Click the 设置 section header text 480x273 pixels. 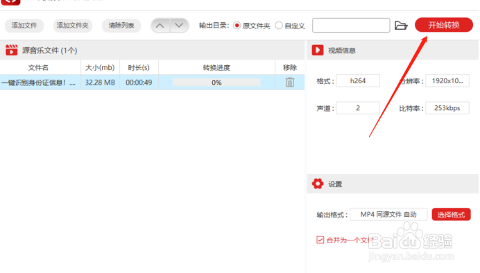pyautogui.click(x=335, y=184)
